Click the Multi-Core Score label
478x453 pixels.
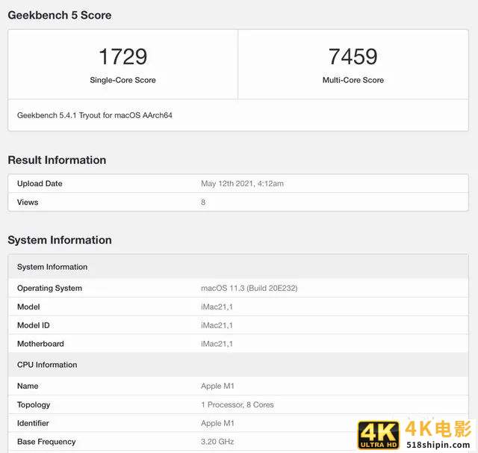tap(353, 80)
